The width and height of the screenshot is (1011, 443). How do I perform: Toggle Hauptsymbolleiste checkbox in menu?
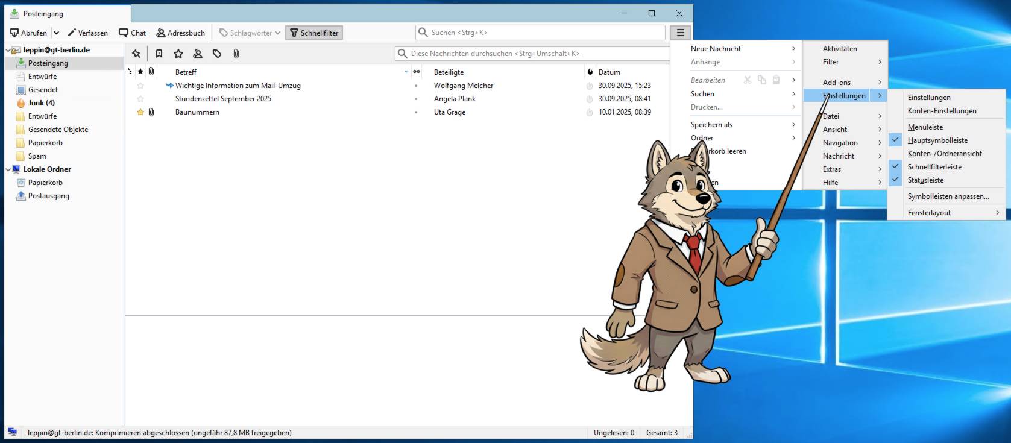pos(937,140)
